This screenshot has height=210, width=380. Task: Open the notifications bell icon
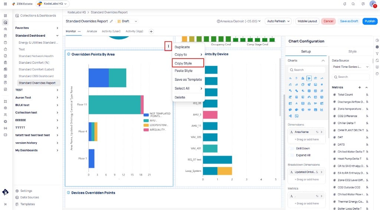pyautogui.click(x=345, y=4)
